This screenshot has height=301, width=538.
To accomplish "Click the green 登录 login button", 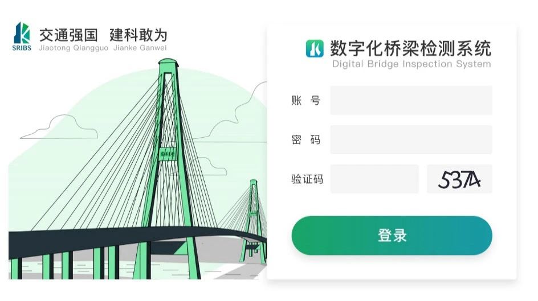I will (392, 236).
